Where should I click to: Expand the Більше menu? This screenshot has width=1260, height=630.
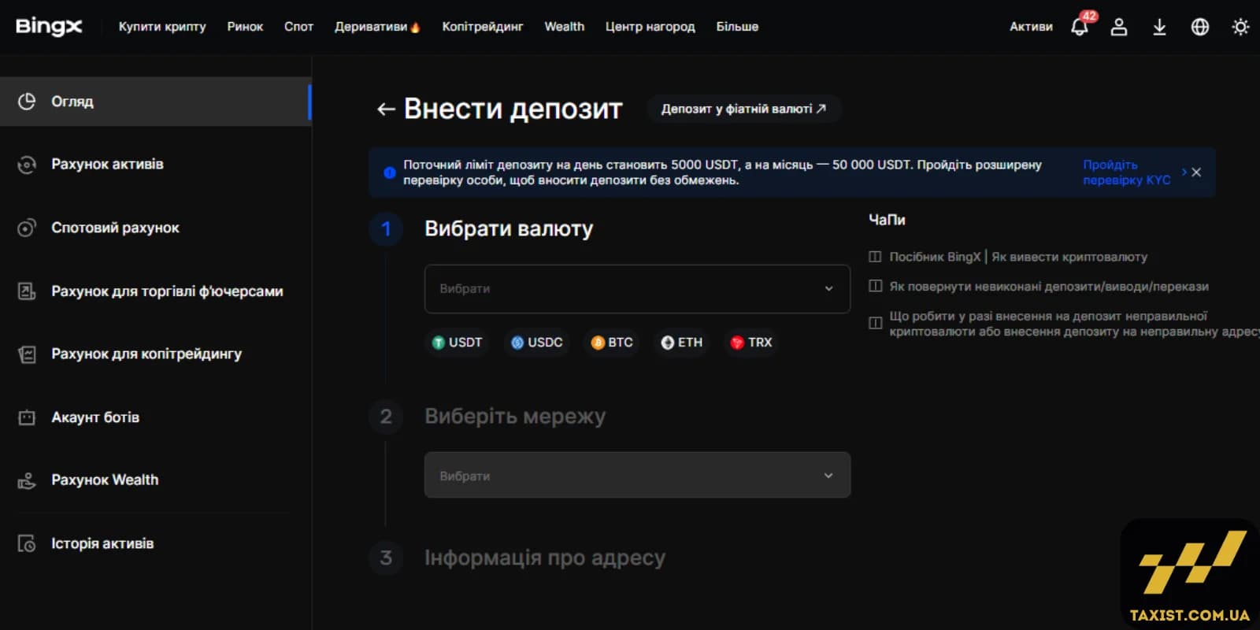pos(737,27)
